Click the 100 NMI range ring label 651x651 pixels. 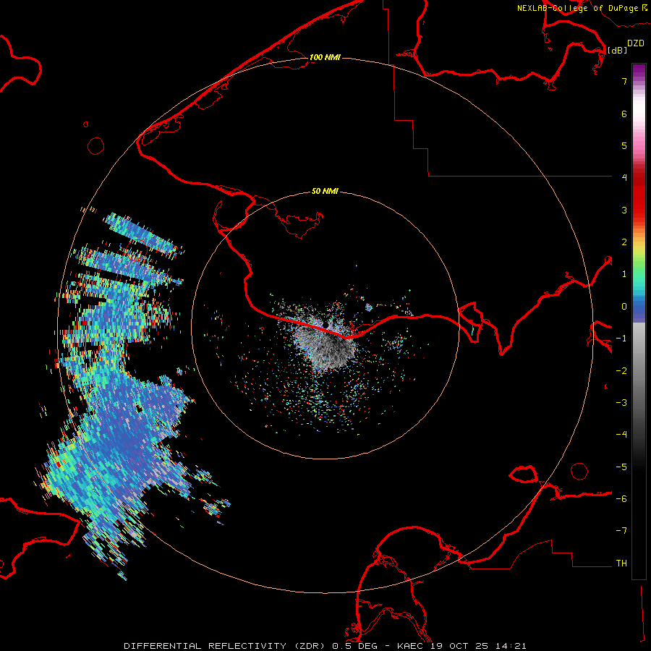tap(325, 57)
